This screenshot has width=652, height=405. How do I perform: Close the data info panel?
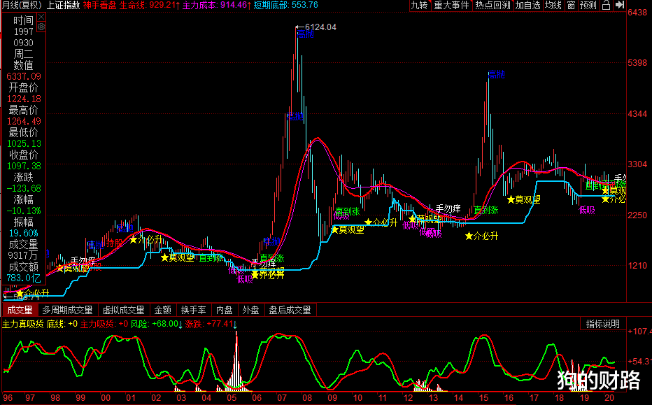(x=41, y=17)
